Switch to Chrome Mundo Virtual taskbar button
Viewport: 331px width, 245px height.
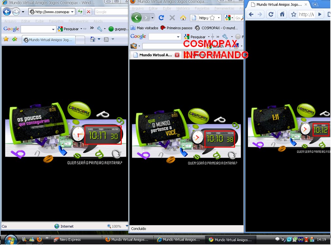[231, 240]
